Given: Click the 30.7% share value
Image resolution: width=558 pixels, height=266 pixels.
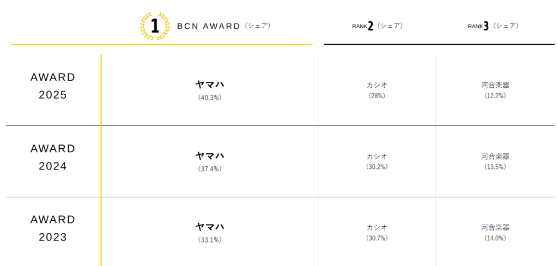Looking at the screenshot, I should pyautogui.click(x=377, y=238).
